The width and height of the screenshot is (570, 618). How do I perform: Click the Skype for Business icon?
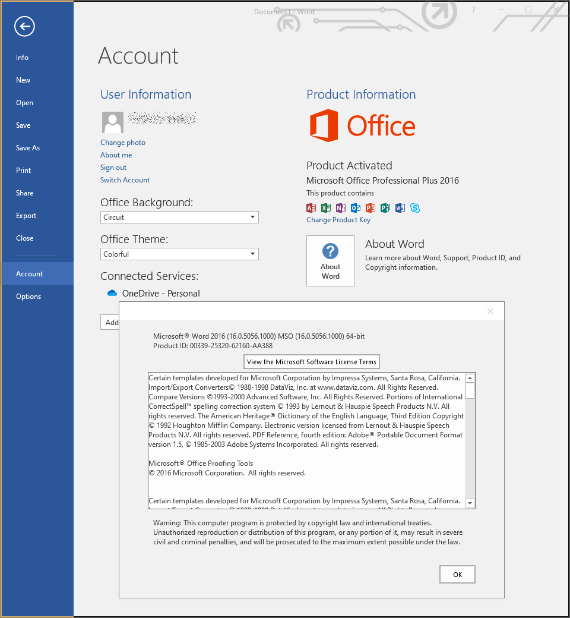(415, 208)
